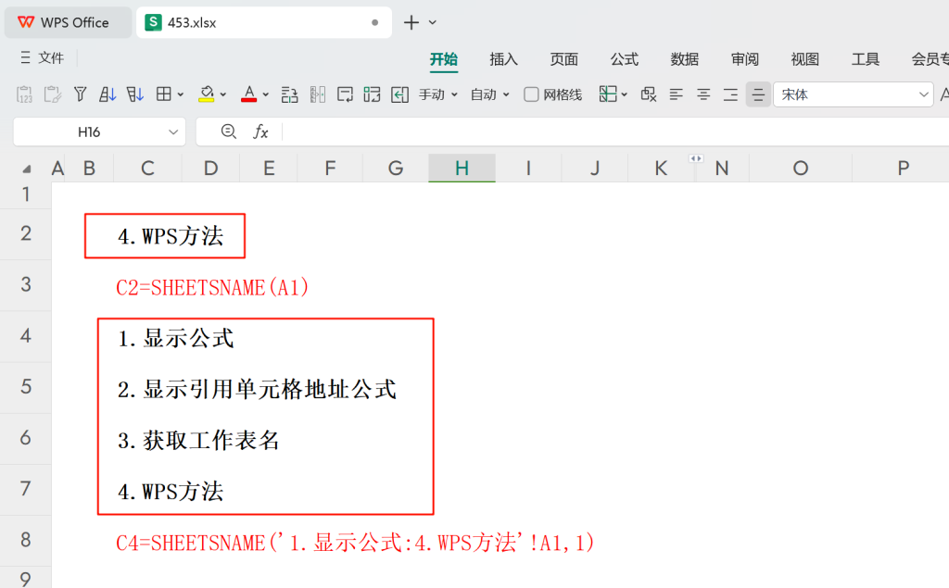Switch to the 视图 tab

[805, 59]
